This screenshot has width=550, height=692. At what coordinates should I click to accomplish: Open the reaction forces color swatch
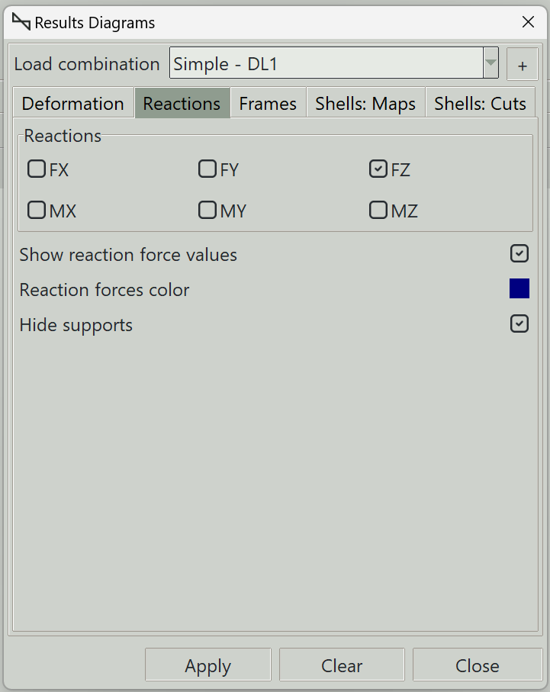coord(519,288)
